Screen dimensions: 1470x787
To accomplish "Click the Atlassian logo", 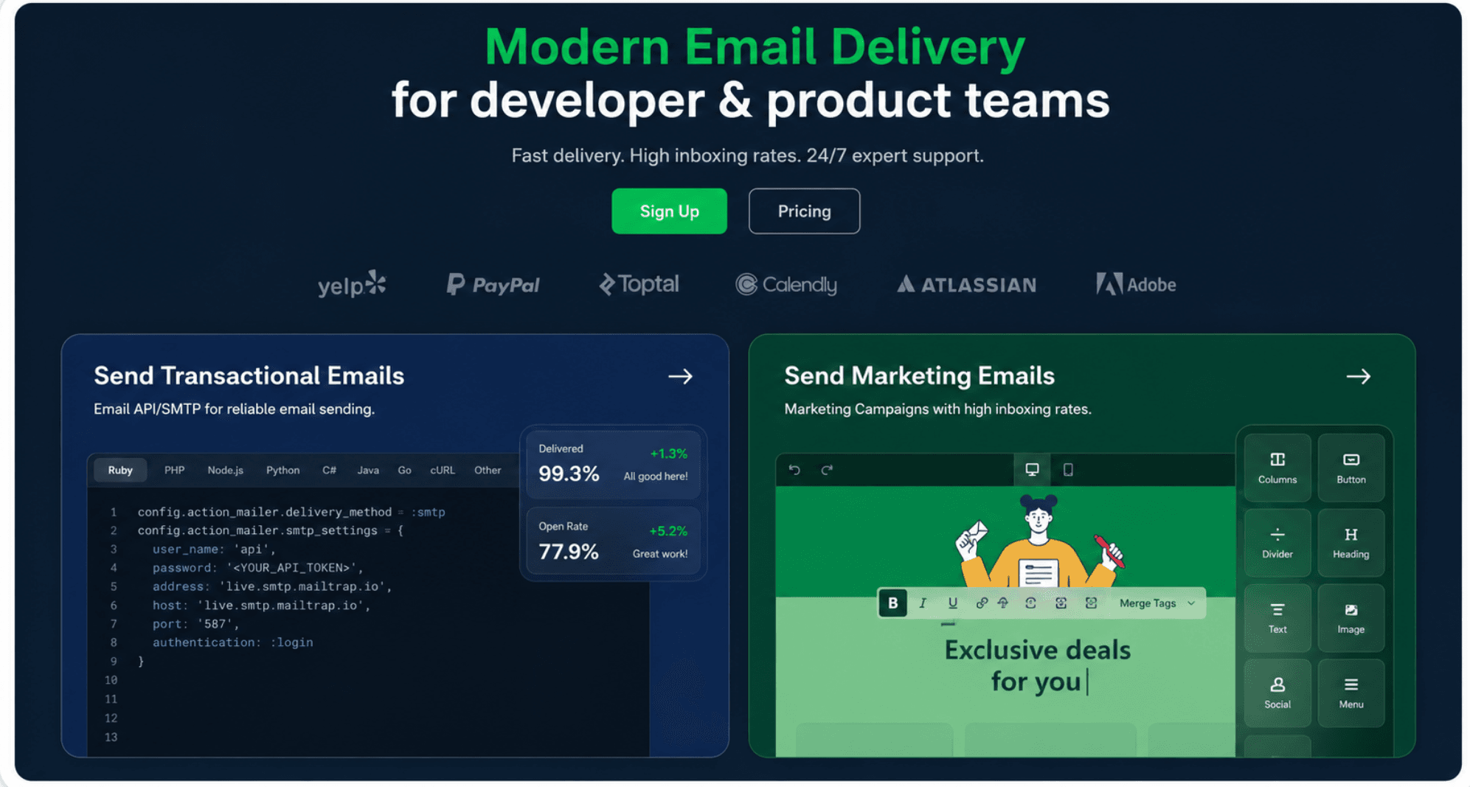I will coord(966,285).
